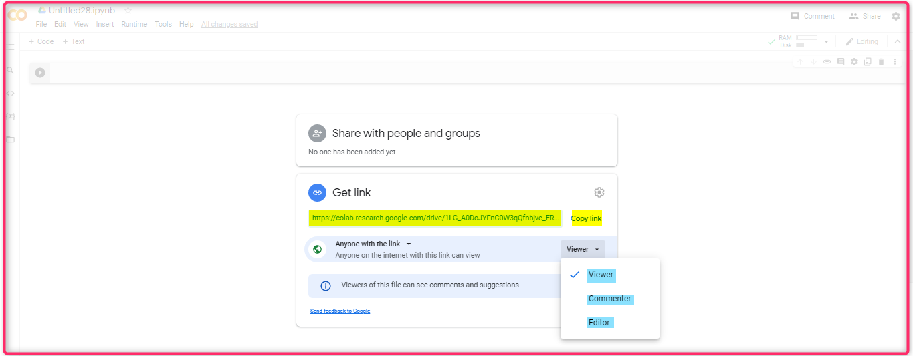913x356 pixels.
Task: Click the green globe icon
Action: tap(318, 249)
